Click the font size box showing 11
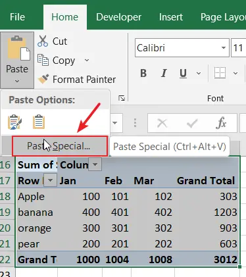The image size is (246, 277). tap(239, 48)
